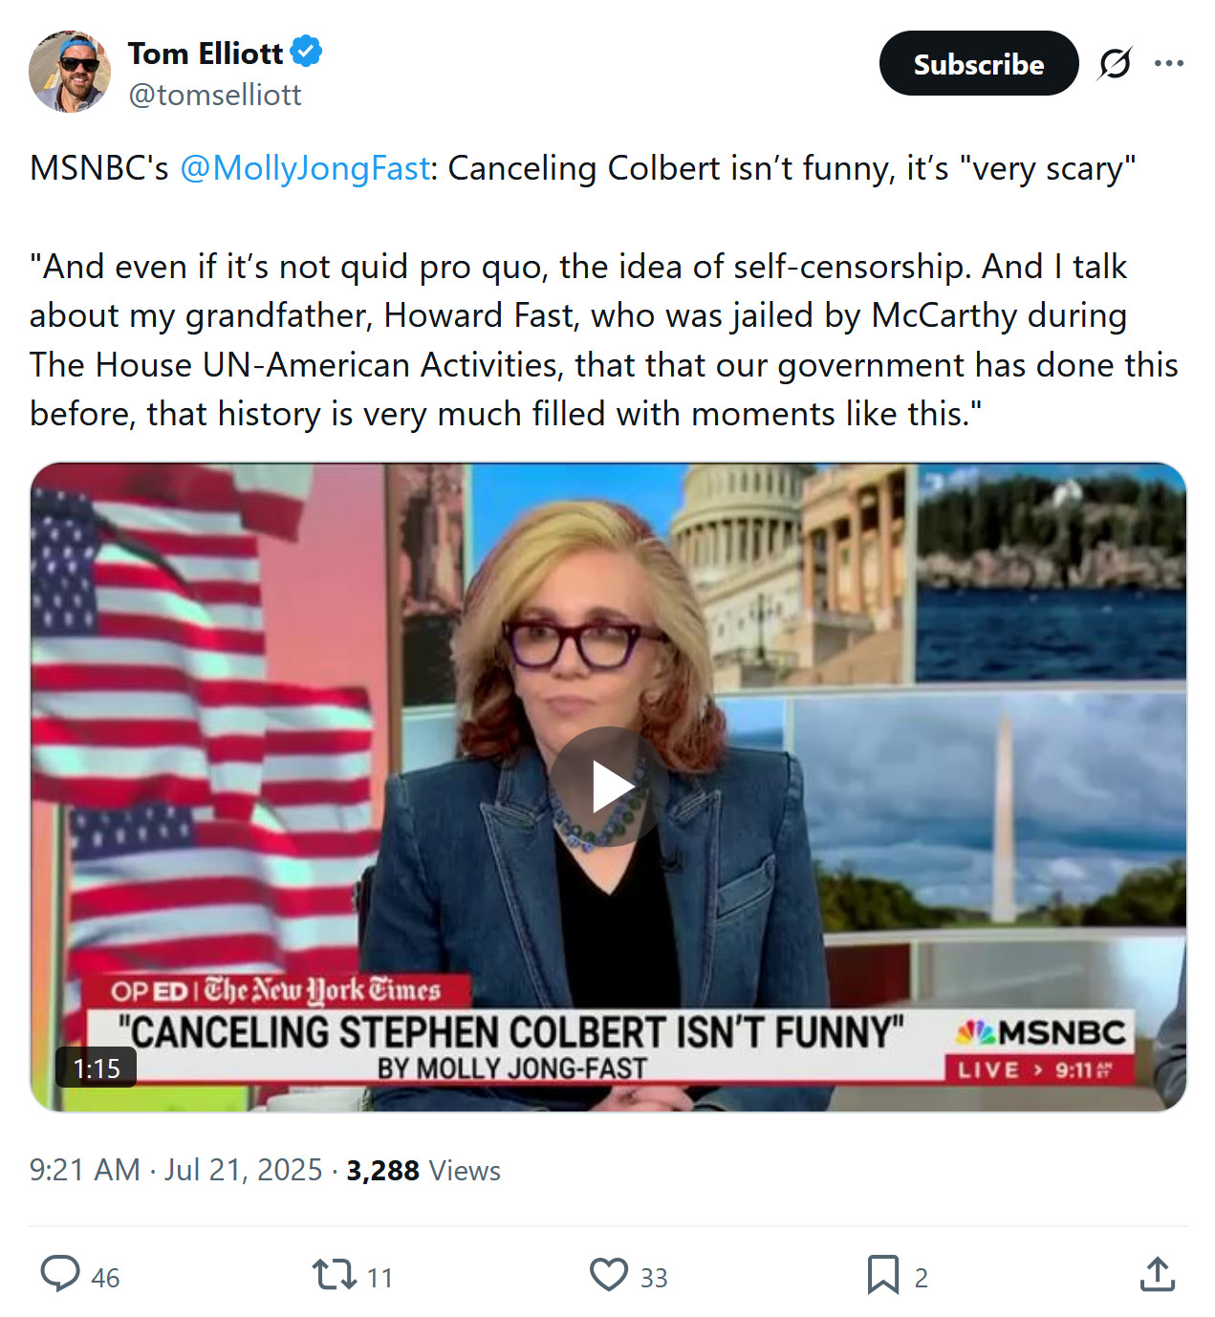Open the @tomselliott handle link
Image resolution: width=1215 pixels, height=1317 pixels.
tap(214, 95)
